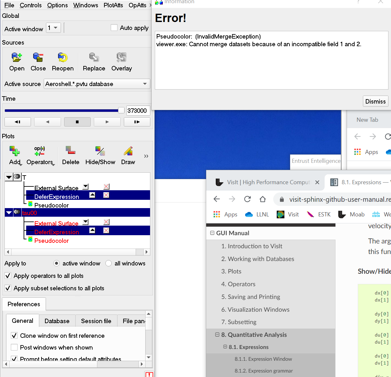Show more plot toolbar items chevron

(146, 156)
